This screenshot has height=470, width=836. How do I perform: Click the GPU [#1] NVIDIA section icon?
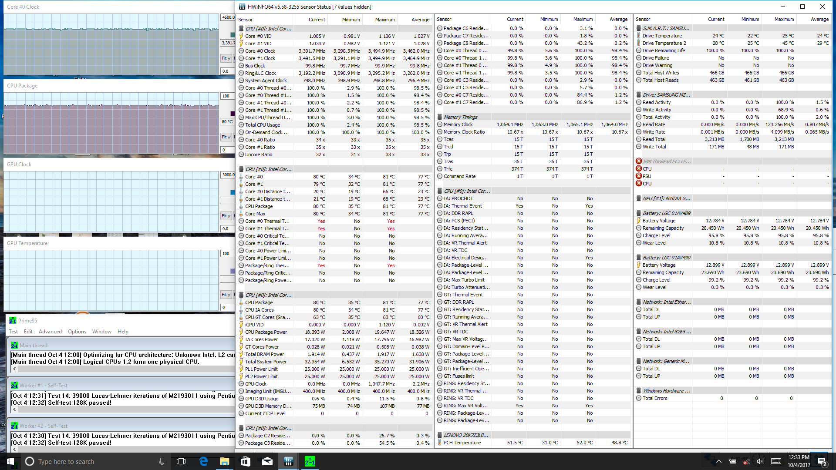click(x=639, y=198)
